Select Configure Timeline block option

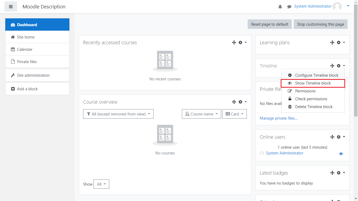click(316, 75)
